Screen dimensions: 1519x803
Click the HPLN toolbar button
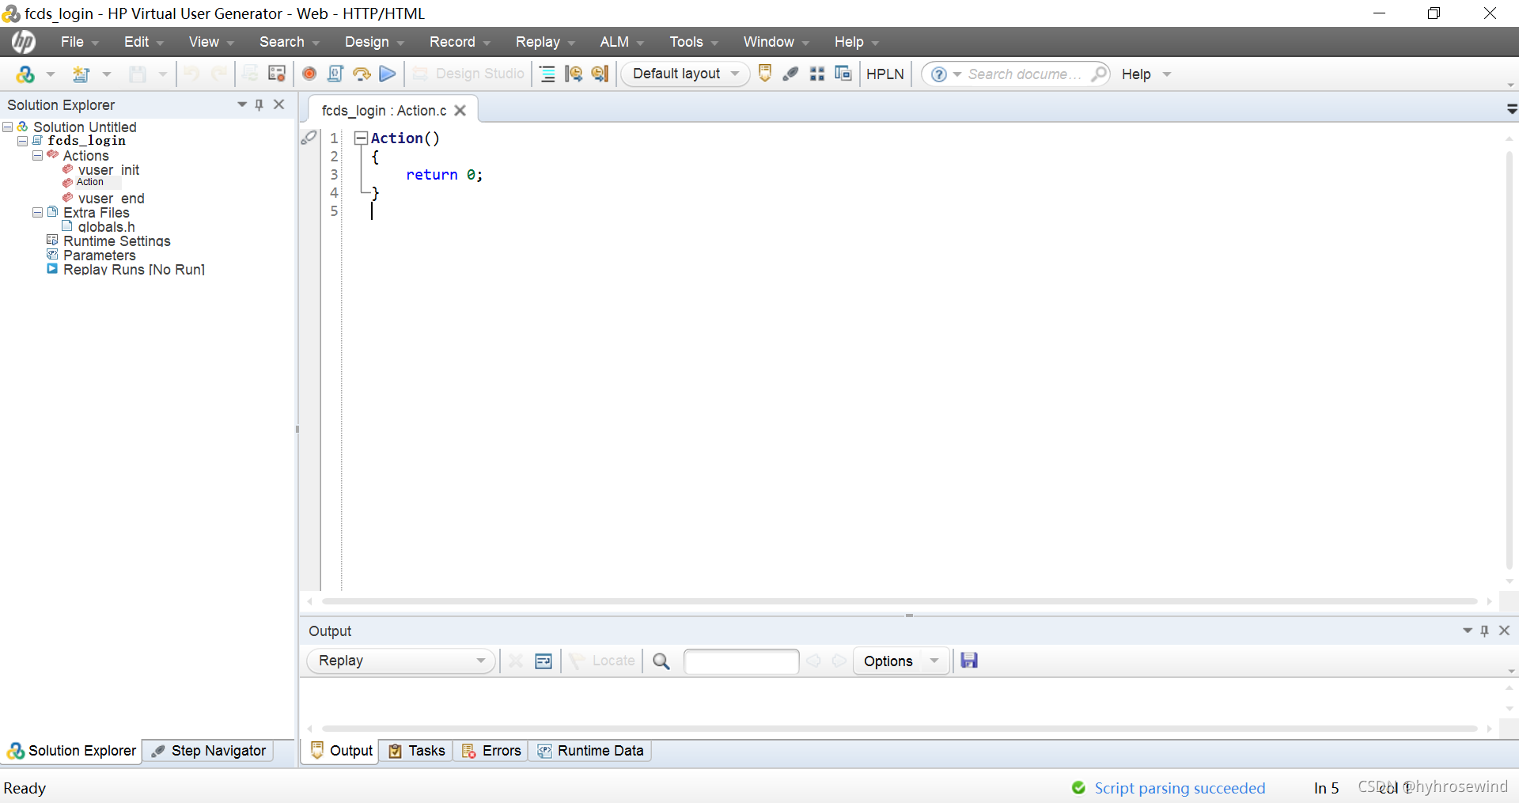(x=885, y=74)
